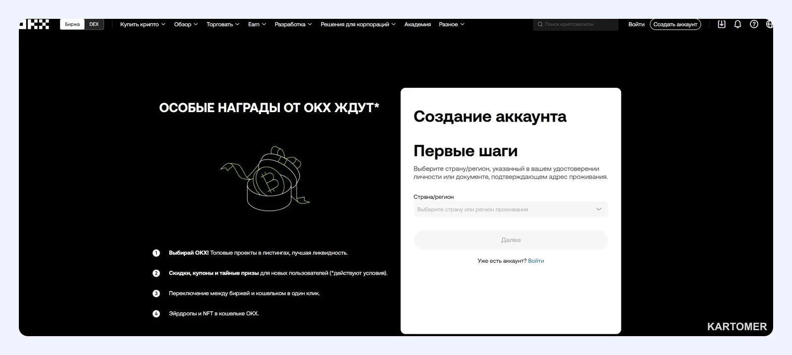Click the Создать аккаунт button
Image resolution: width=792 pixels, height=355 pixels.
pos(675,24)
